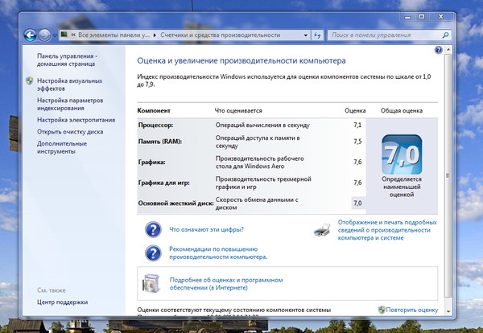Click the vertical scrollbar thumb
This screenshot has width=483, height=333.
[x=448, y=175]
